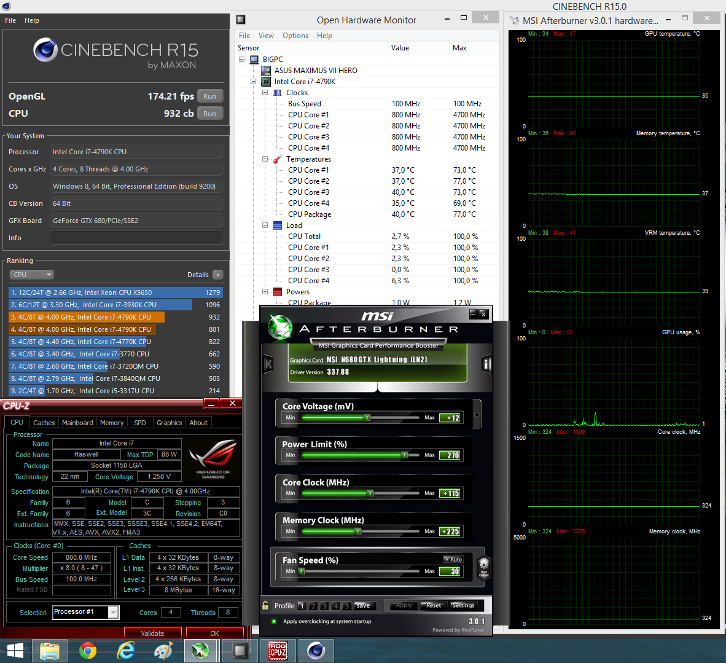
Task: Open ranking Details with the arrow button
Action: click(218, 275)
